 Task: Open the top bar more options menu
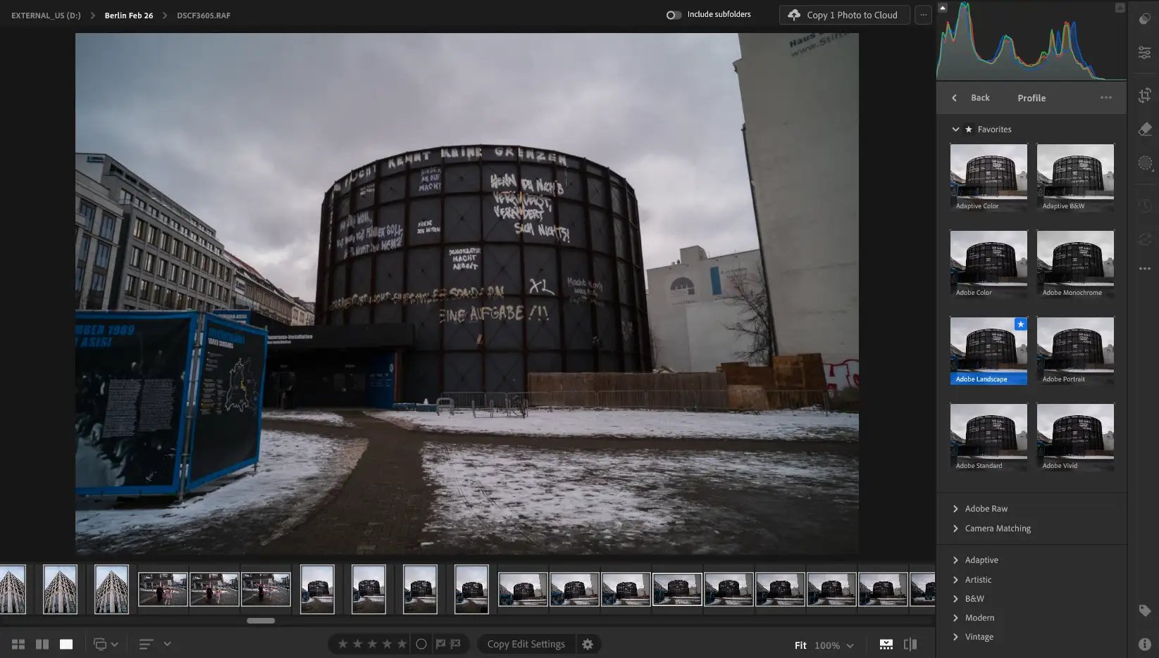[923, 15]
